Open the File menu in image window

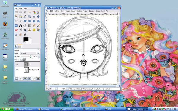coord(47,11)
